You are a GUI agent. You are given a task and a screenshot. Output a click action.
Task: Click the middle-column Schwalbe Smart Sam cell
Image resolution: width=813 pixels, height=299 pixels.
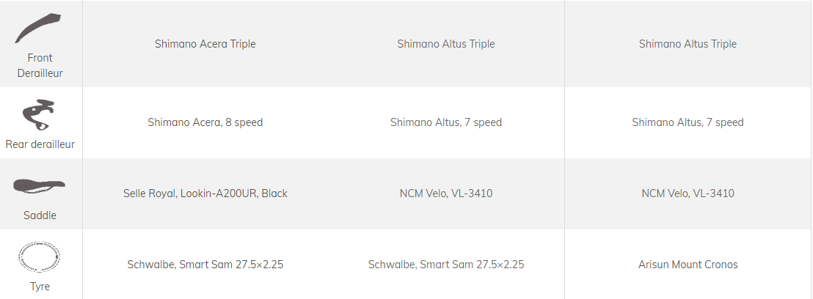point(446,265)
